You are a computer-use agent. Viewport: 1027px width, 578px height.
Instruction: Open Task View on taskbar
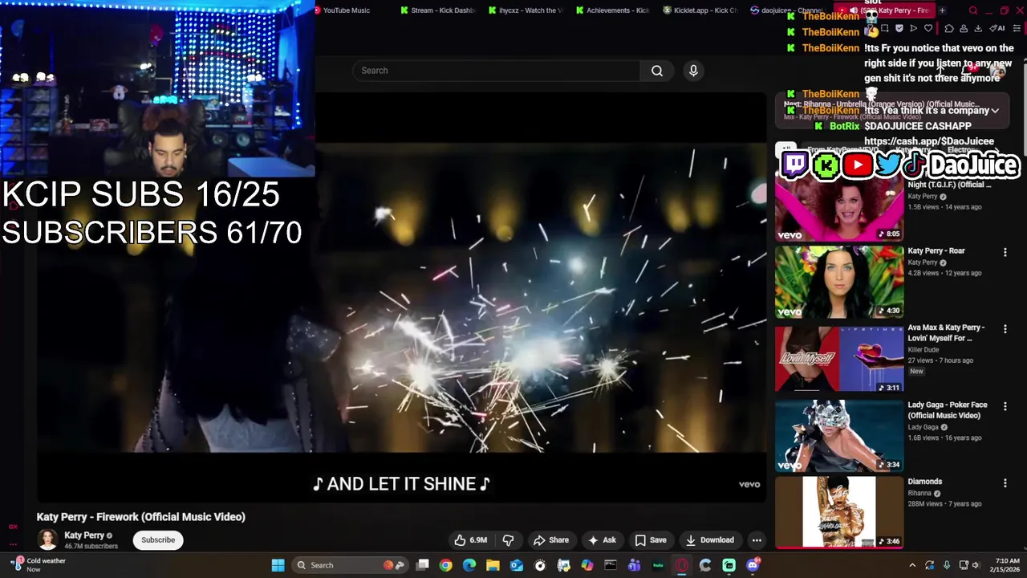click(423, 565)
